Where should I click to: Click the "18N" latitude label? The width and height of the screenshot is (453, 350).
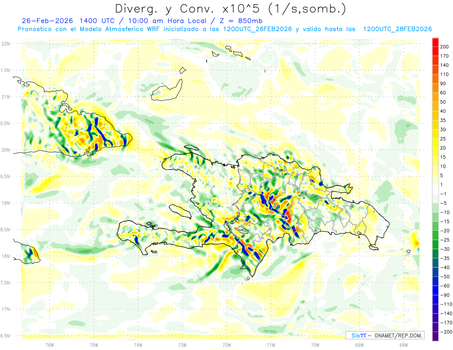[x=6, y=256]
